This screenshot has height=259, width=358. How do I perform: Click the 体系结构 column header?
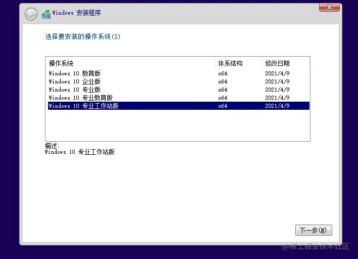tap(239, 63)
